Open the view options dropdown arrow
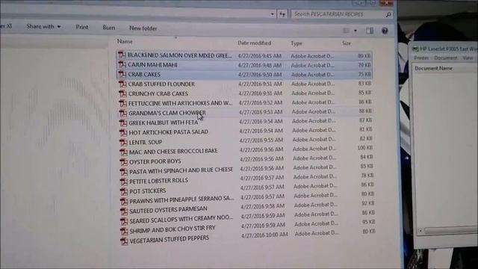Viewport: 478px width, 269px height. [x=356, y=31]
